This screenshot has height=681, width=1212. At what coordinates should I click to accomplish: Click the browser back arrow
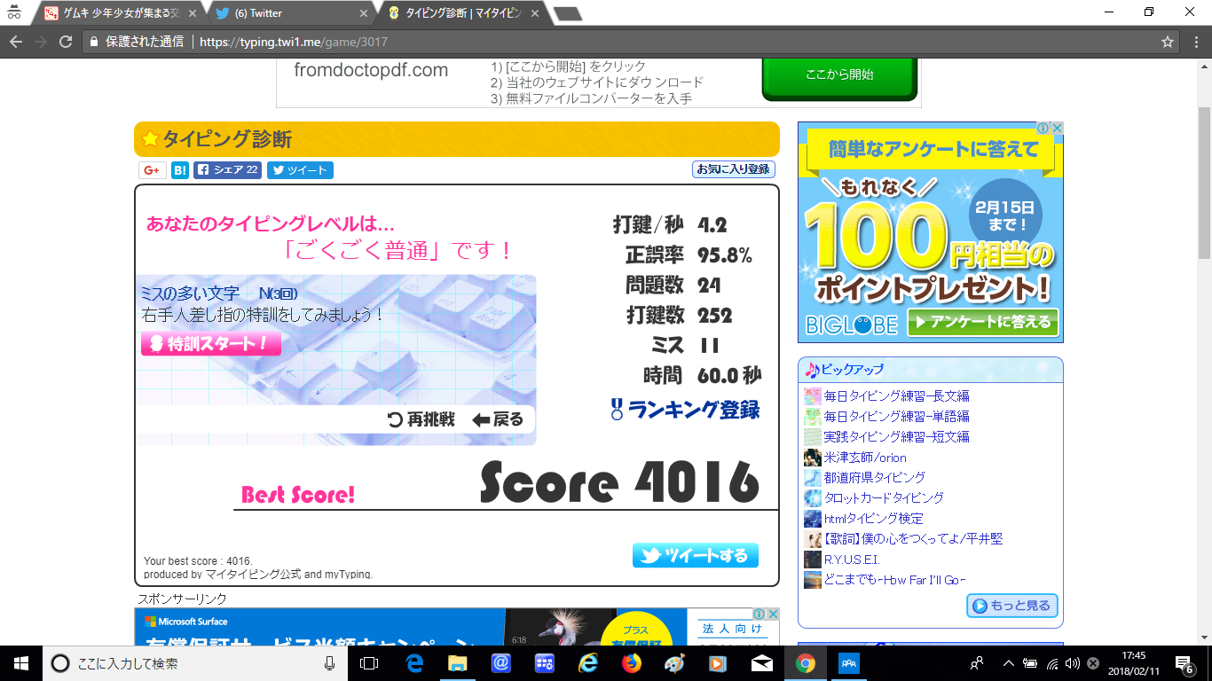click(16, 42)
